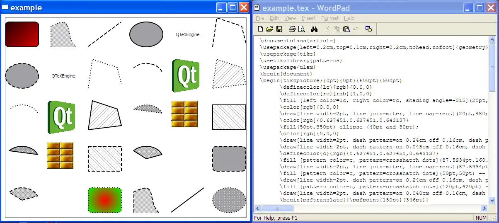This screenshot has height=223, width=499.
Task: Click the Open folder icon in WordPad toolbar
Action: (x=269, y=29)
